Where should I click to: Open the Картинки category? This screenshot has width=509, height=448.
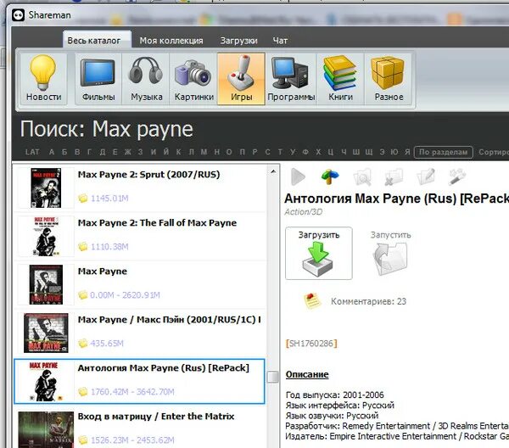pos(193,79)
